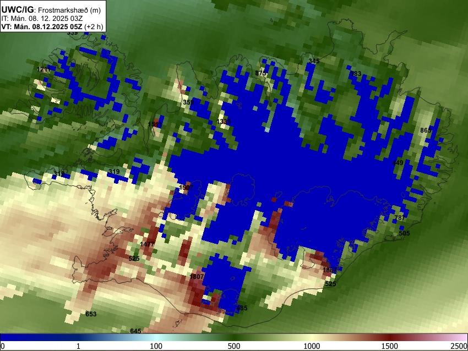Click the 865 value on the map
This screenshot has width=468, height=351.
[426, 130]
